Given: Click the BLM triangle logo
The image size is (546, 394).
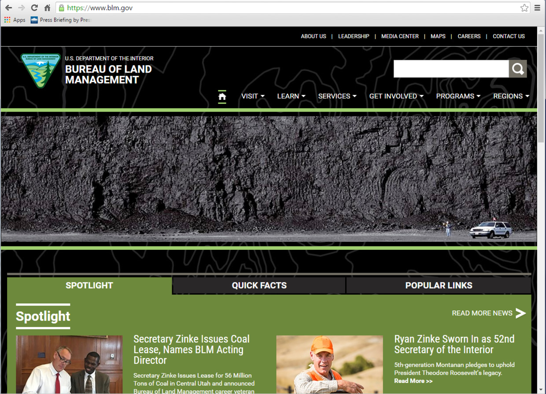Looking at the screenshot, I should coord(41,70).
